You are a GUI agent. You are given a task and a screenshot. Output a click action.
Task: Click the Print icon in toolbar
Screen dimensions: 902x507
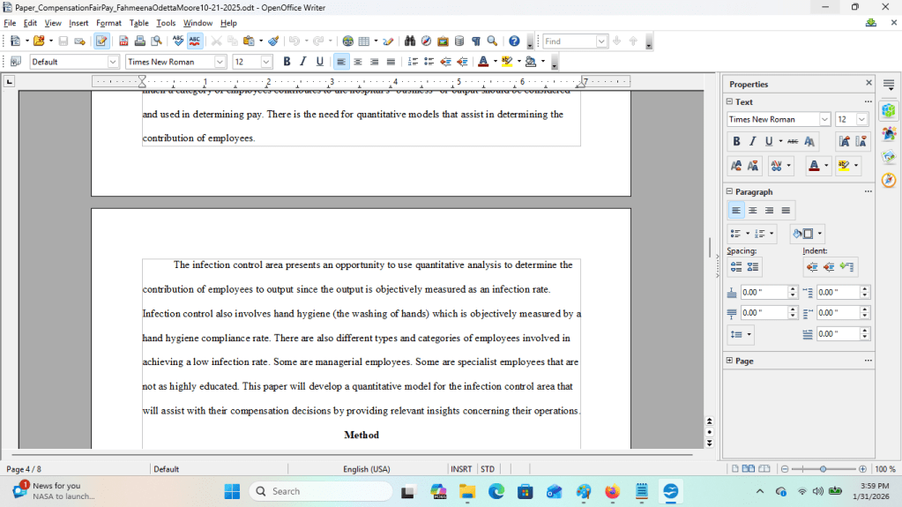pyautogui.click(x=139, y=41)
